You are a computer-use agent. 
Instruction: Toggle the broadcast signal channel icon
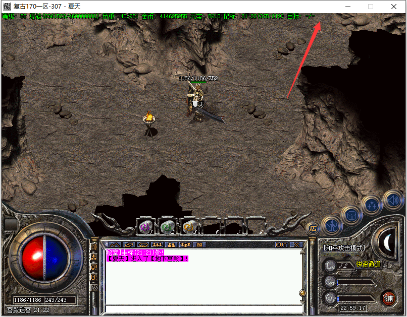(x=94, y=287)
